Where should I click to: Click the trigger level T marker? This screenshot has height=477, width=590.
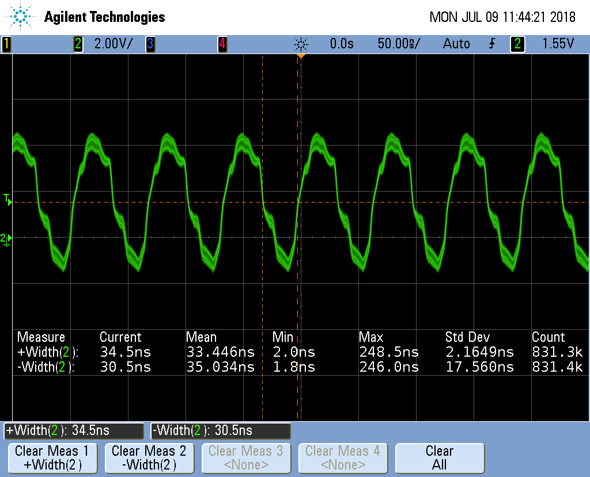tap(7, 200)
